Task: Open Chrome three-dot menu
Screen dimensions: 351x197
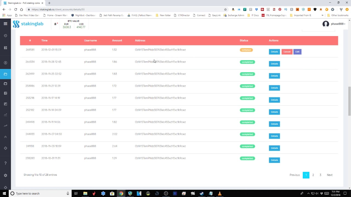Action: click(347, 9)
